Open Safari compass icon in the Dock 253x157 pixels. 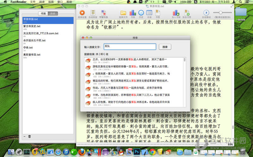coord(58,152)
